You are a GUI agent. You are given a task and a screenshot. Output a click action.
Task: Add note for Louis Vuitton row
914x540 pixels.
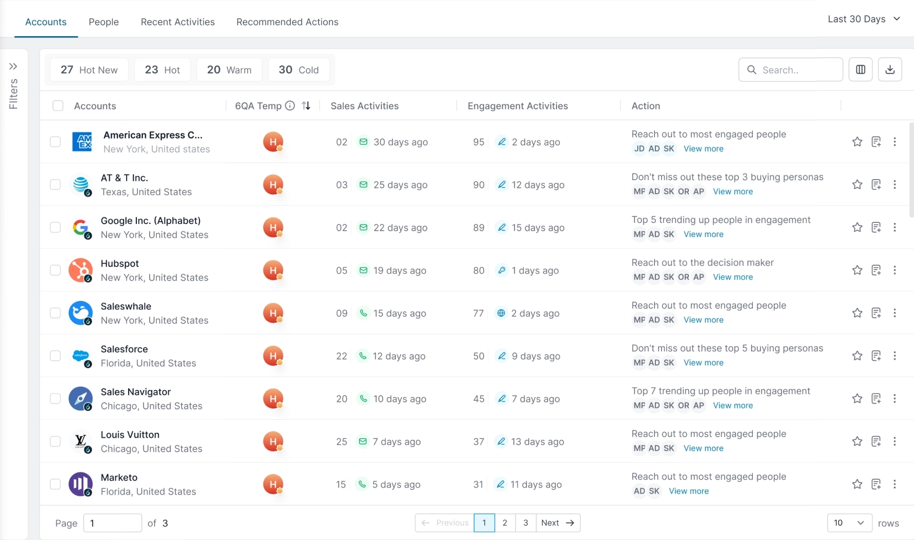[876, 441]
